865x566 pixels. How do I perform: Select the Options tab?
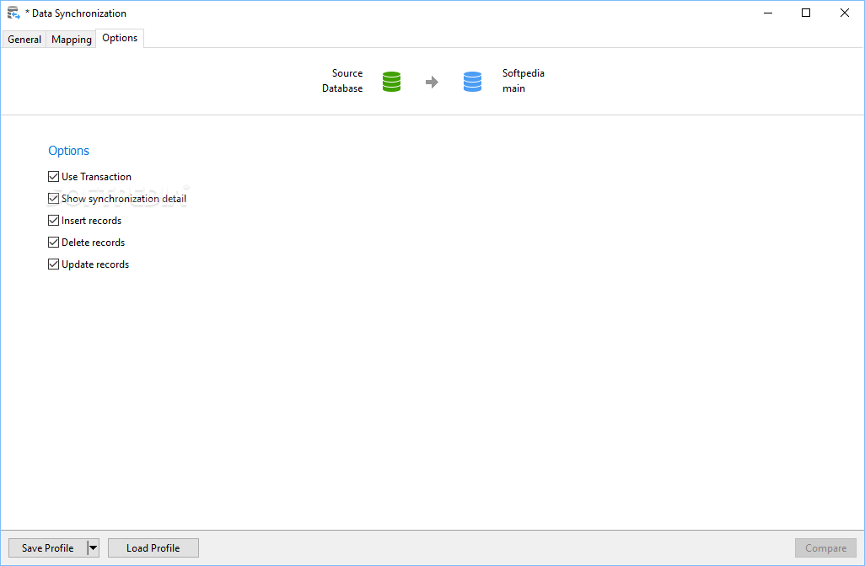pyautogui.click(x=120, y=38)
